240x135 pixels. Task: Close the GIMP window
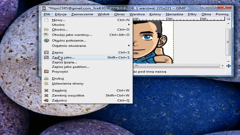pos(224,7)
